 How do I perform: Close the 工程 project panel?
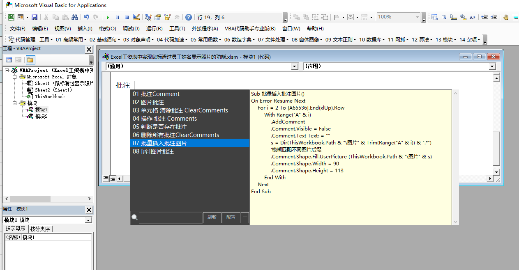[89, 49]
